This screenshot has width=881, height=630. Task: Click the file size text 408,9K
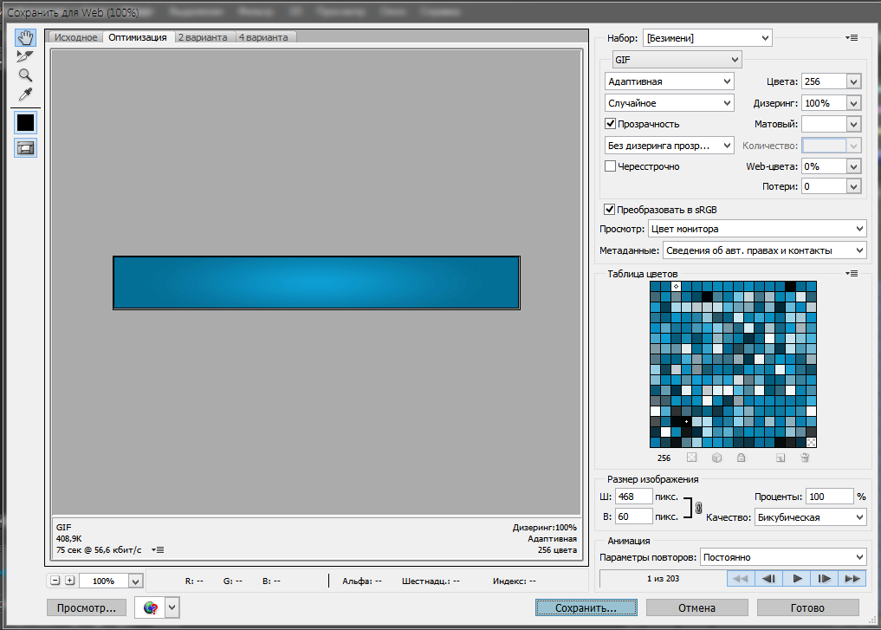click(68, 538)
